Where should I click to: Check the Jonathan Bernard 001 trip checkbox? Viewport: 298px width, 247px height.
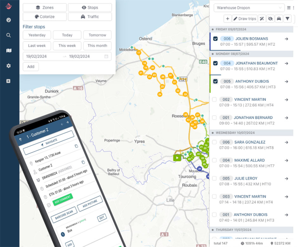(x=214, y=118)
